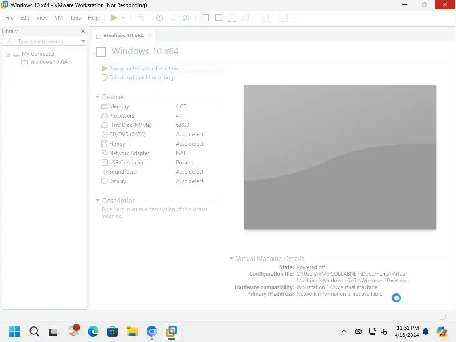Open the View menu
Viewport: 456px width, 342px height.
(x=42, y=18)
